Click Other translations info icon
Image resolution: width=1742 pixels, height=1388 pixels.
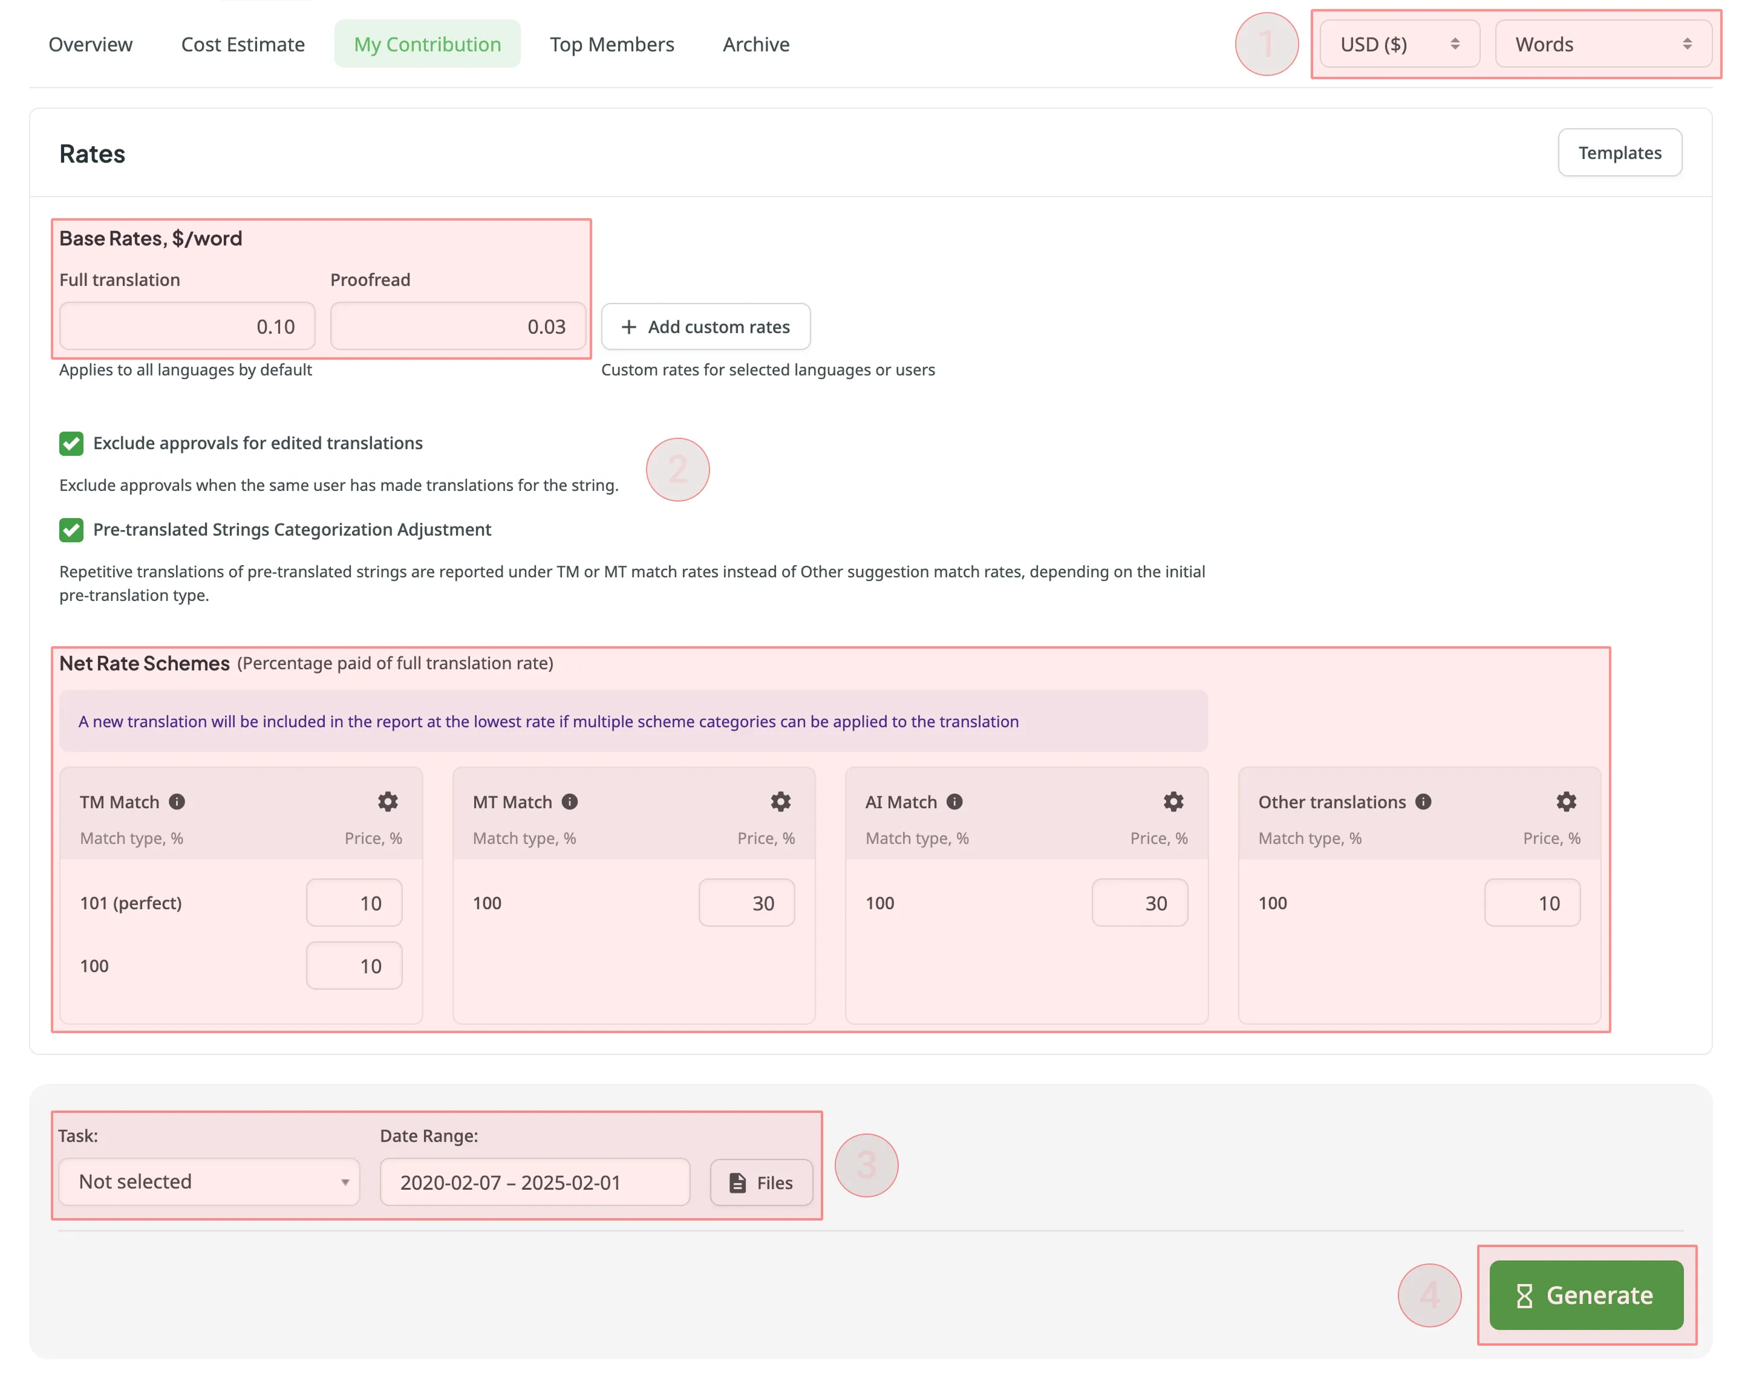[1424, 802]
